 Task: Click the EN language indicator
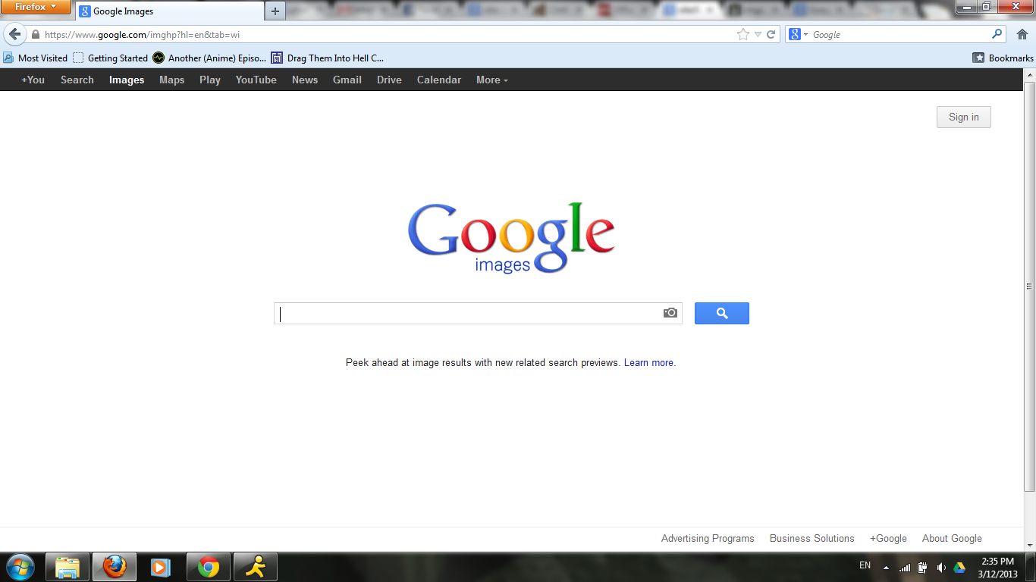point(865,565)
